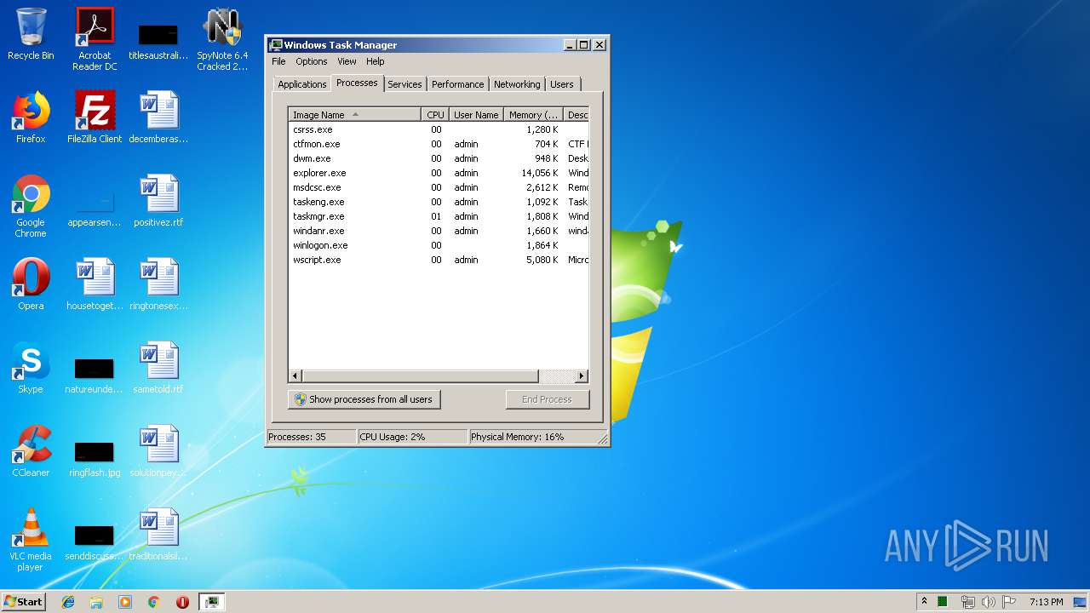The image size is (1090, 613).
Task: Select the taskmgr.exe process row
Action: click(439, 216)
